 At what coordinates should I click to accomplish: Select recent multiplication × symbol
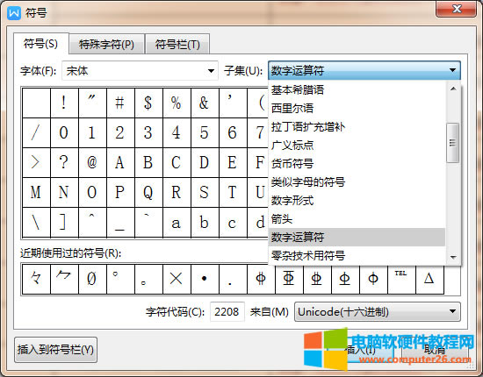click(177, 279)
